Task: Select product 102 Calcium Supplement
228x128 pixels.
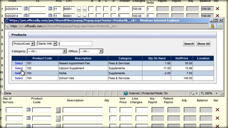Action: click(x=19, y=68)
